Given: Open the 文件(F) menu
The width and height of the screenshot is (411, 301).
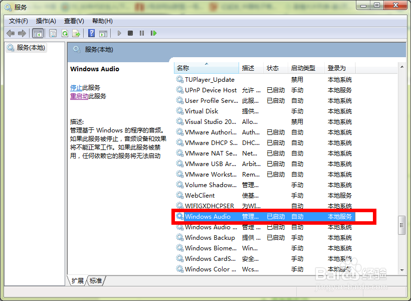Looking at the screenshot, I should (x=19, y=21).
